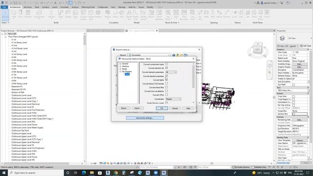Open Save in Documents dropdown
Image resolution: width=313 pixels, height=176 pixels.
[x=149, y=55]
